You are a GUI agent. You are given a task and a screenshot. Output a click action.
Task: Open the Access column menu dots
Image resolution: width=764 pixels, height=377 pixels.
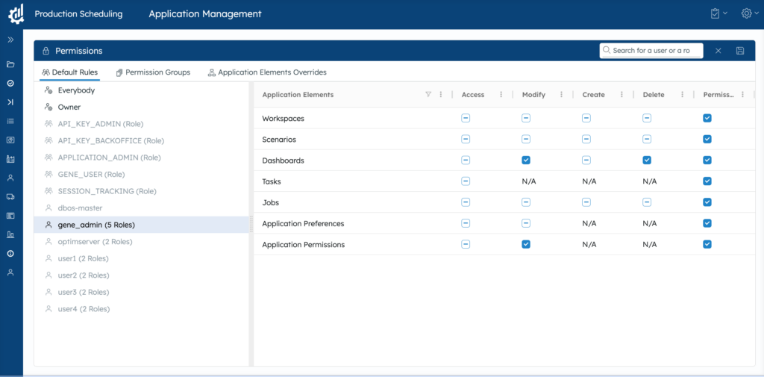[501, 95]
